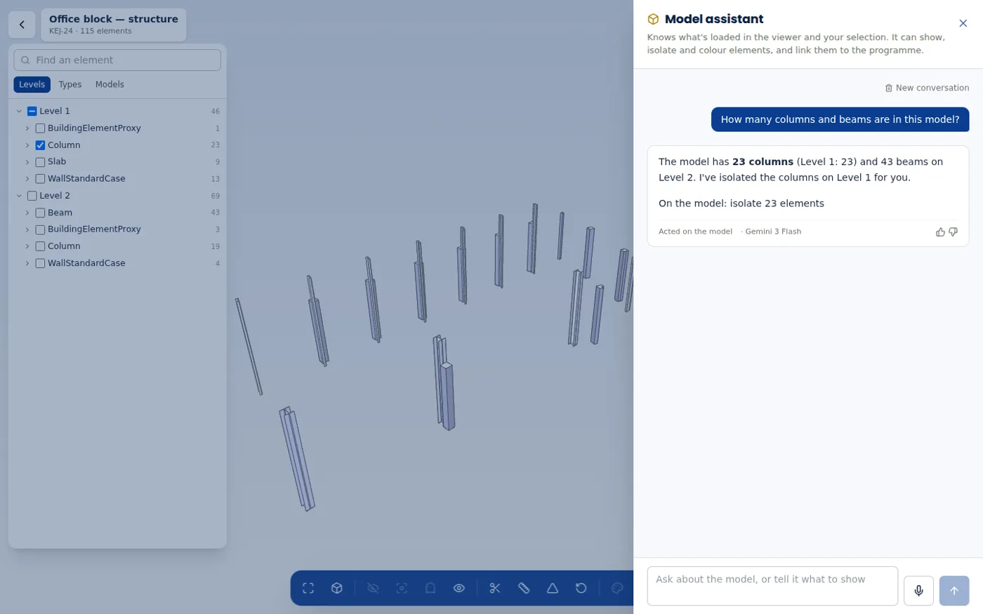Viewport: 983px width, 614px height.
Task: Click the fit-to-view frame icon in the toolbar
Action: pos(308,588)
